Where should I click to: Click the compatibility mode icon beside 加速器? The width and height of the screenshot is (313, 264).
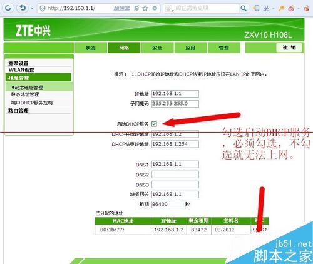click(136, 8)
